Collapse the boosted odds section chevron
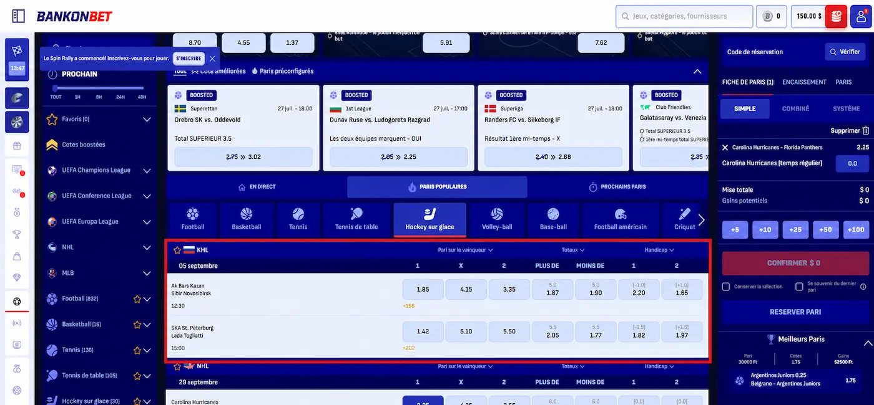This screenshot has height=405, width=874. pos(697,72)
